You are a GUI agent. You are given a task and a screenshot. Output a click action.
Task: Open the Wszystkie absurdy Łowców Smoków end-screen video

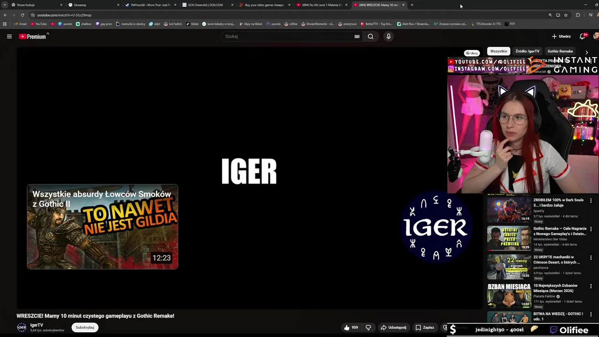tap(102, 227)
